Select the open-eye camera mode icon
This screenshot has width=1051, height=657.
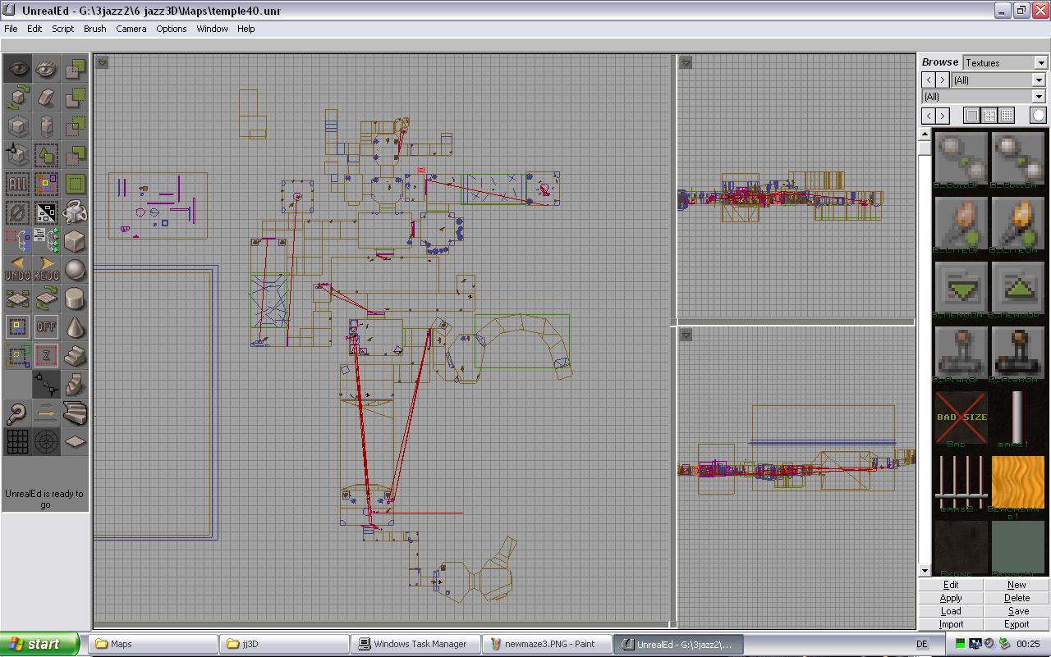point(17,69)
